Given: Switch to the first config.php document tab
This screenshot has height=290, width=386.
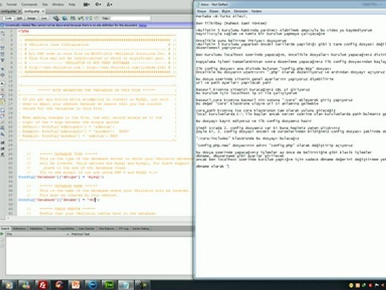Looking at the screenshot, I should tap(9, 11).
